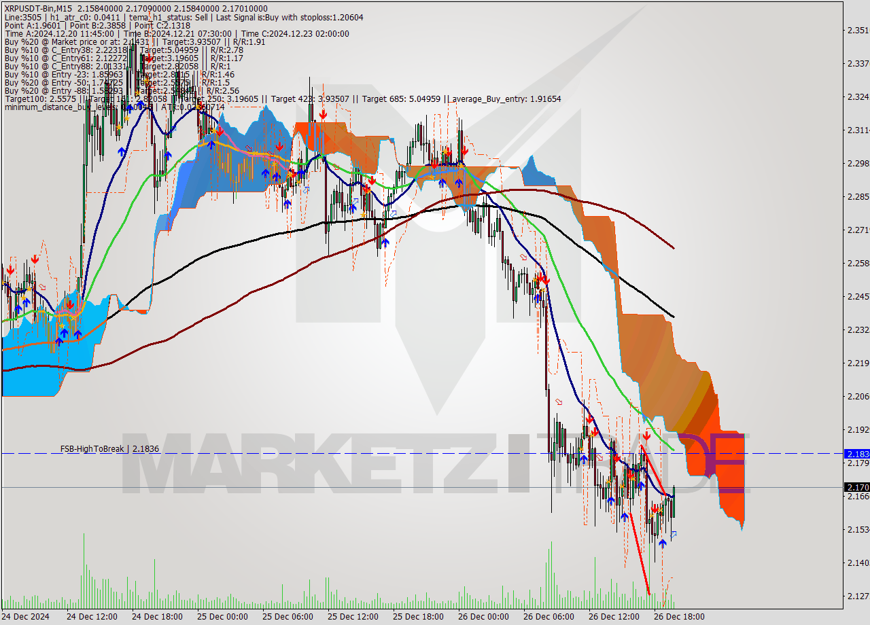Select the '24 Dec 18:00' time axis label
The width and height of the screenshot is (870, 625).
coord(157,617)
